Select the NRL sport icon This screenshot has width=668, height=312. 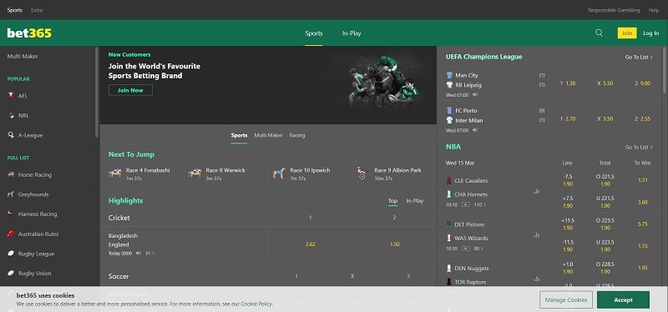11,115
